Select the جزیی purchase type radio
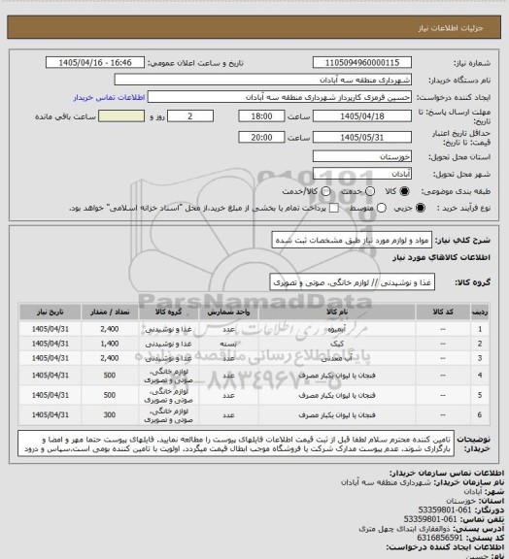The width and height of the screenshot is (509, 559). point(421,208)
